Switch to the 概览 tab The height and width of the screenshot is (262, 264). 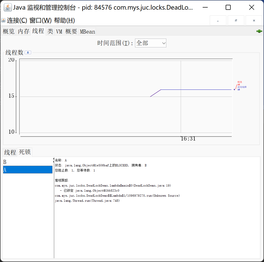9,31
